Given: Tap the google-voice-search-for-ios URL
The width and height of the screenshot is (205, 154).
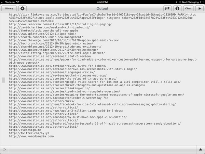Looking at the screenshot, I should 95,82.
